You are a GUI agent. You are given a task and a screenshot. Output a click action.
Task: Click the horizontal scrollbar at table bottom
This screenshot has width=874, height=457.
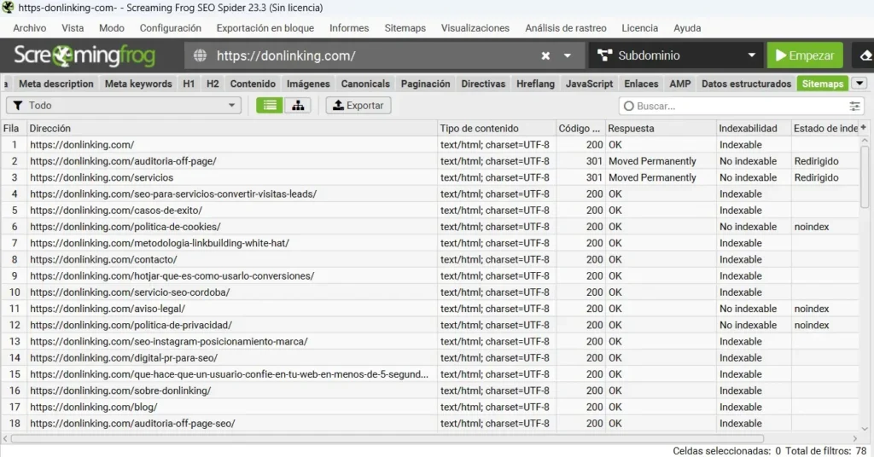pyautogui.click(x=387, y=438)
